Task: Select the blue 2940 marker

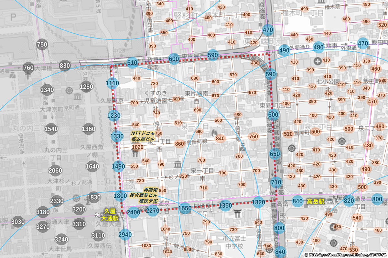Action: coord(125,234)
